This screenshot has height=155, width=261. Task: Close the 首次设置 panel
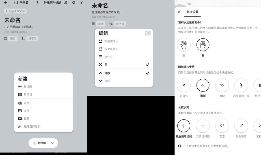coord(179,12)
